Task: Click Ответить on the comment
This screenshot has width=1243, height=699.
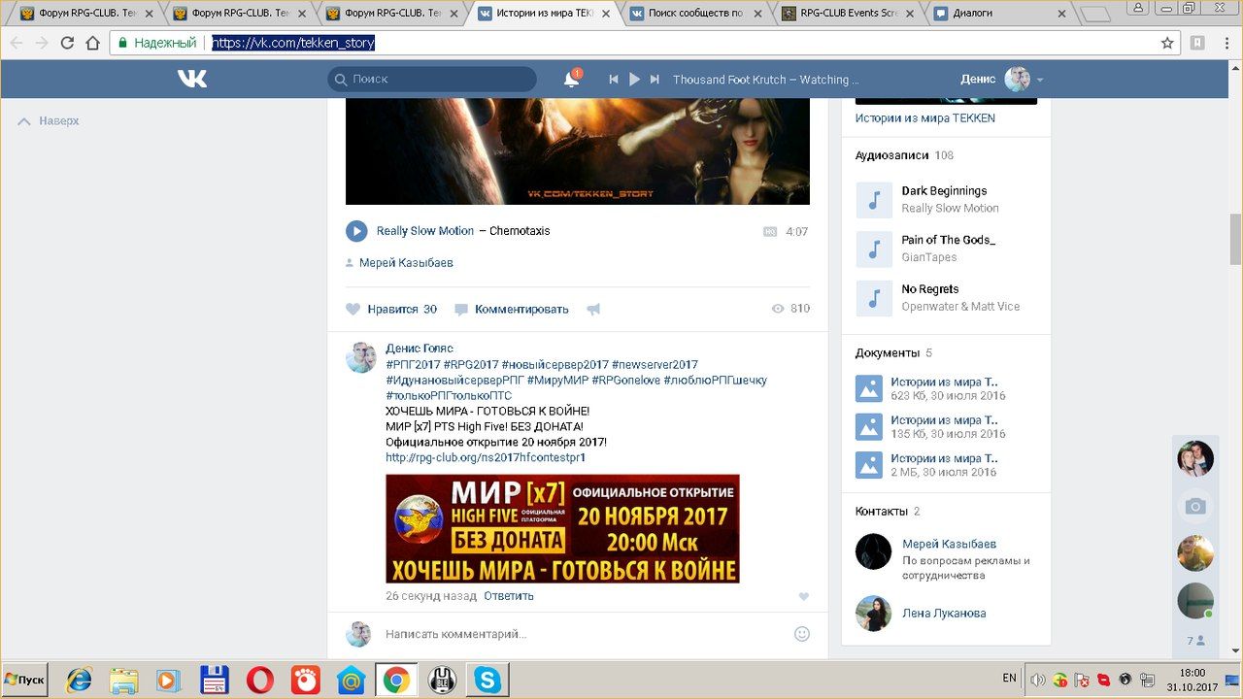Action: tap(509, 596)
